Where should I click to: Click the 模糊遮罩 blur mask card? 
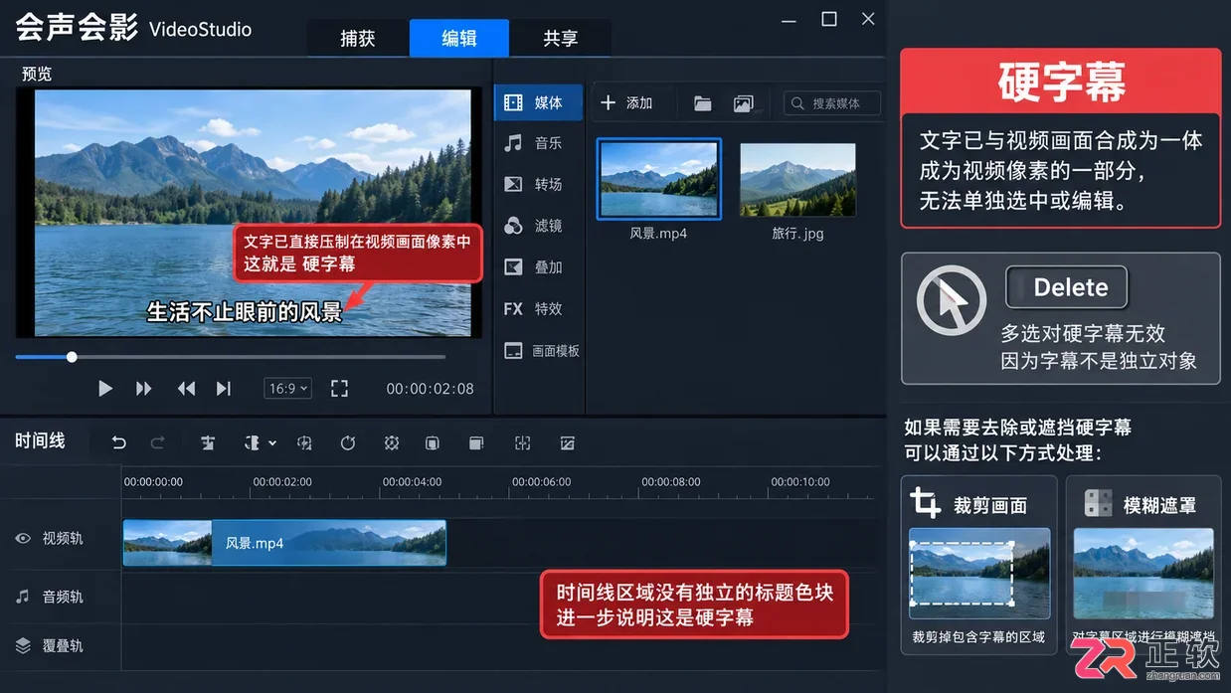tap(1143, 564)
